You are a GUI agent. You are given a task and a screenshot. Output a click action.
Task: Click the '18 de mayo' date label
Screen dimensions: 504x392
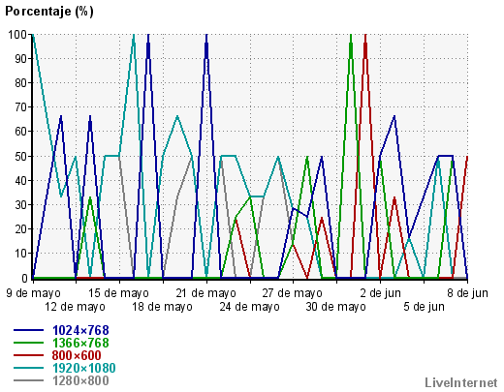click(162, 307)
